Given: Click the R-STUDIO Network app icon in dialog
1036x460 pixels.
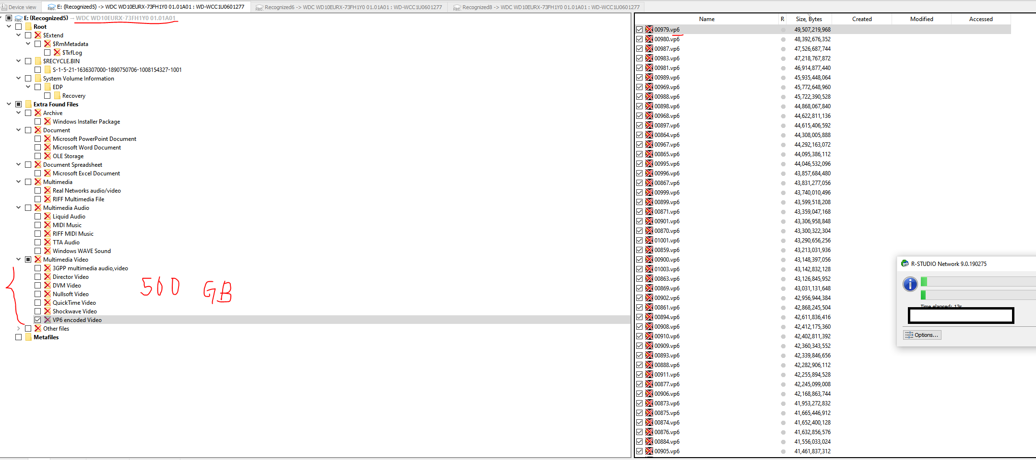Looking at the screenshot, I should (x=905, y=264).
